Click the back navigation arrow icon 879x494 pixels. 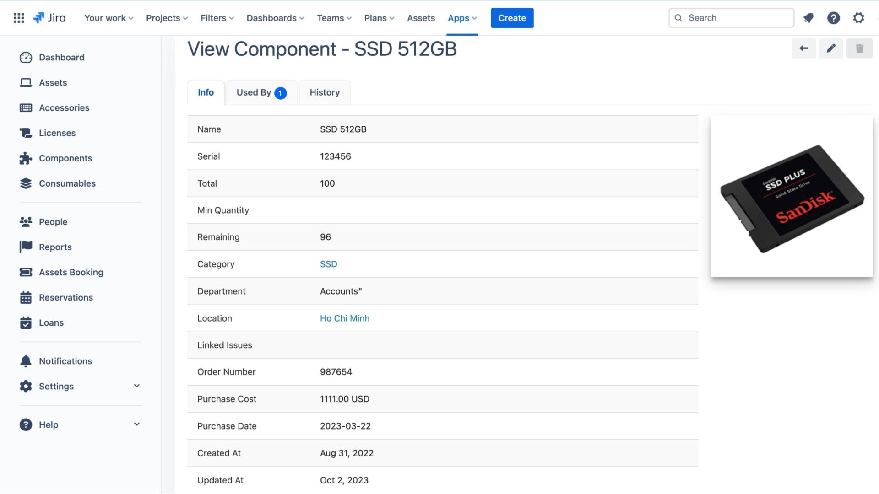click(x=803, y=47)
